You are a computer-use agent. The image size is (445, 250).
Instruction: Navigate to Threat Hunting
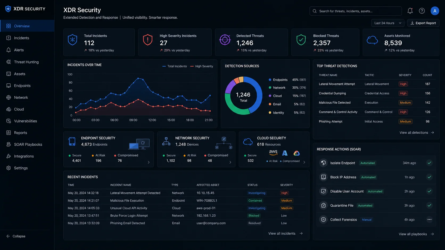pos(27,62)
